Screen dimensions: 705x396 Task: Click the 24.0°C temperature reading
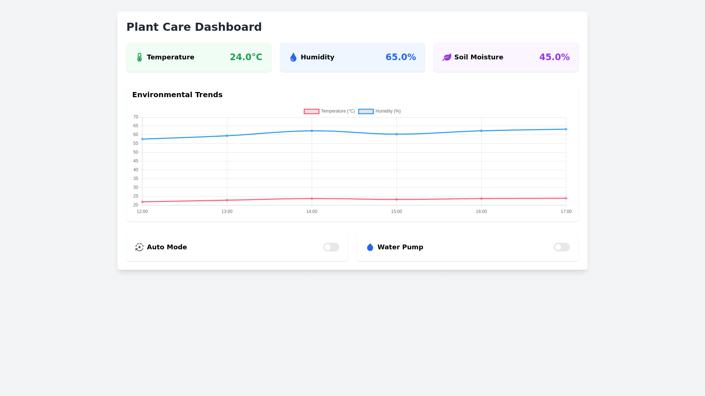click(x=246, y=57)
